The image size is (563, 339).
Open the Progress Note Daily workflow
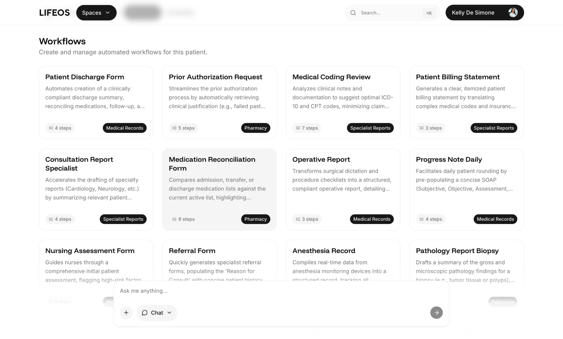pos(467,190)
